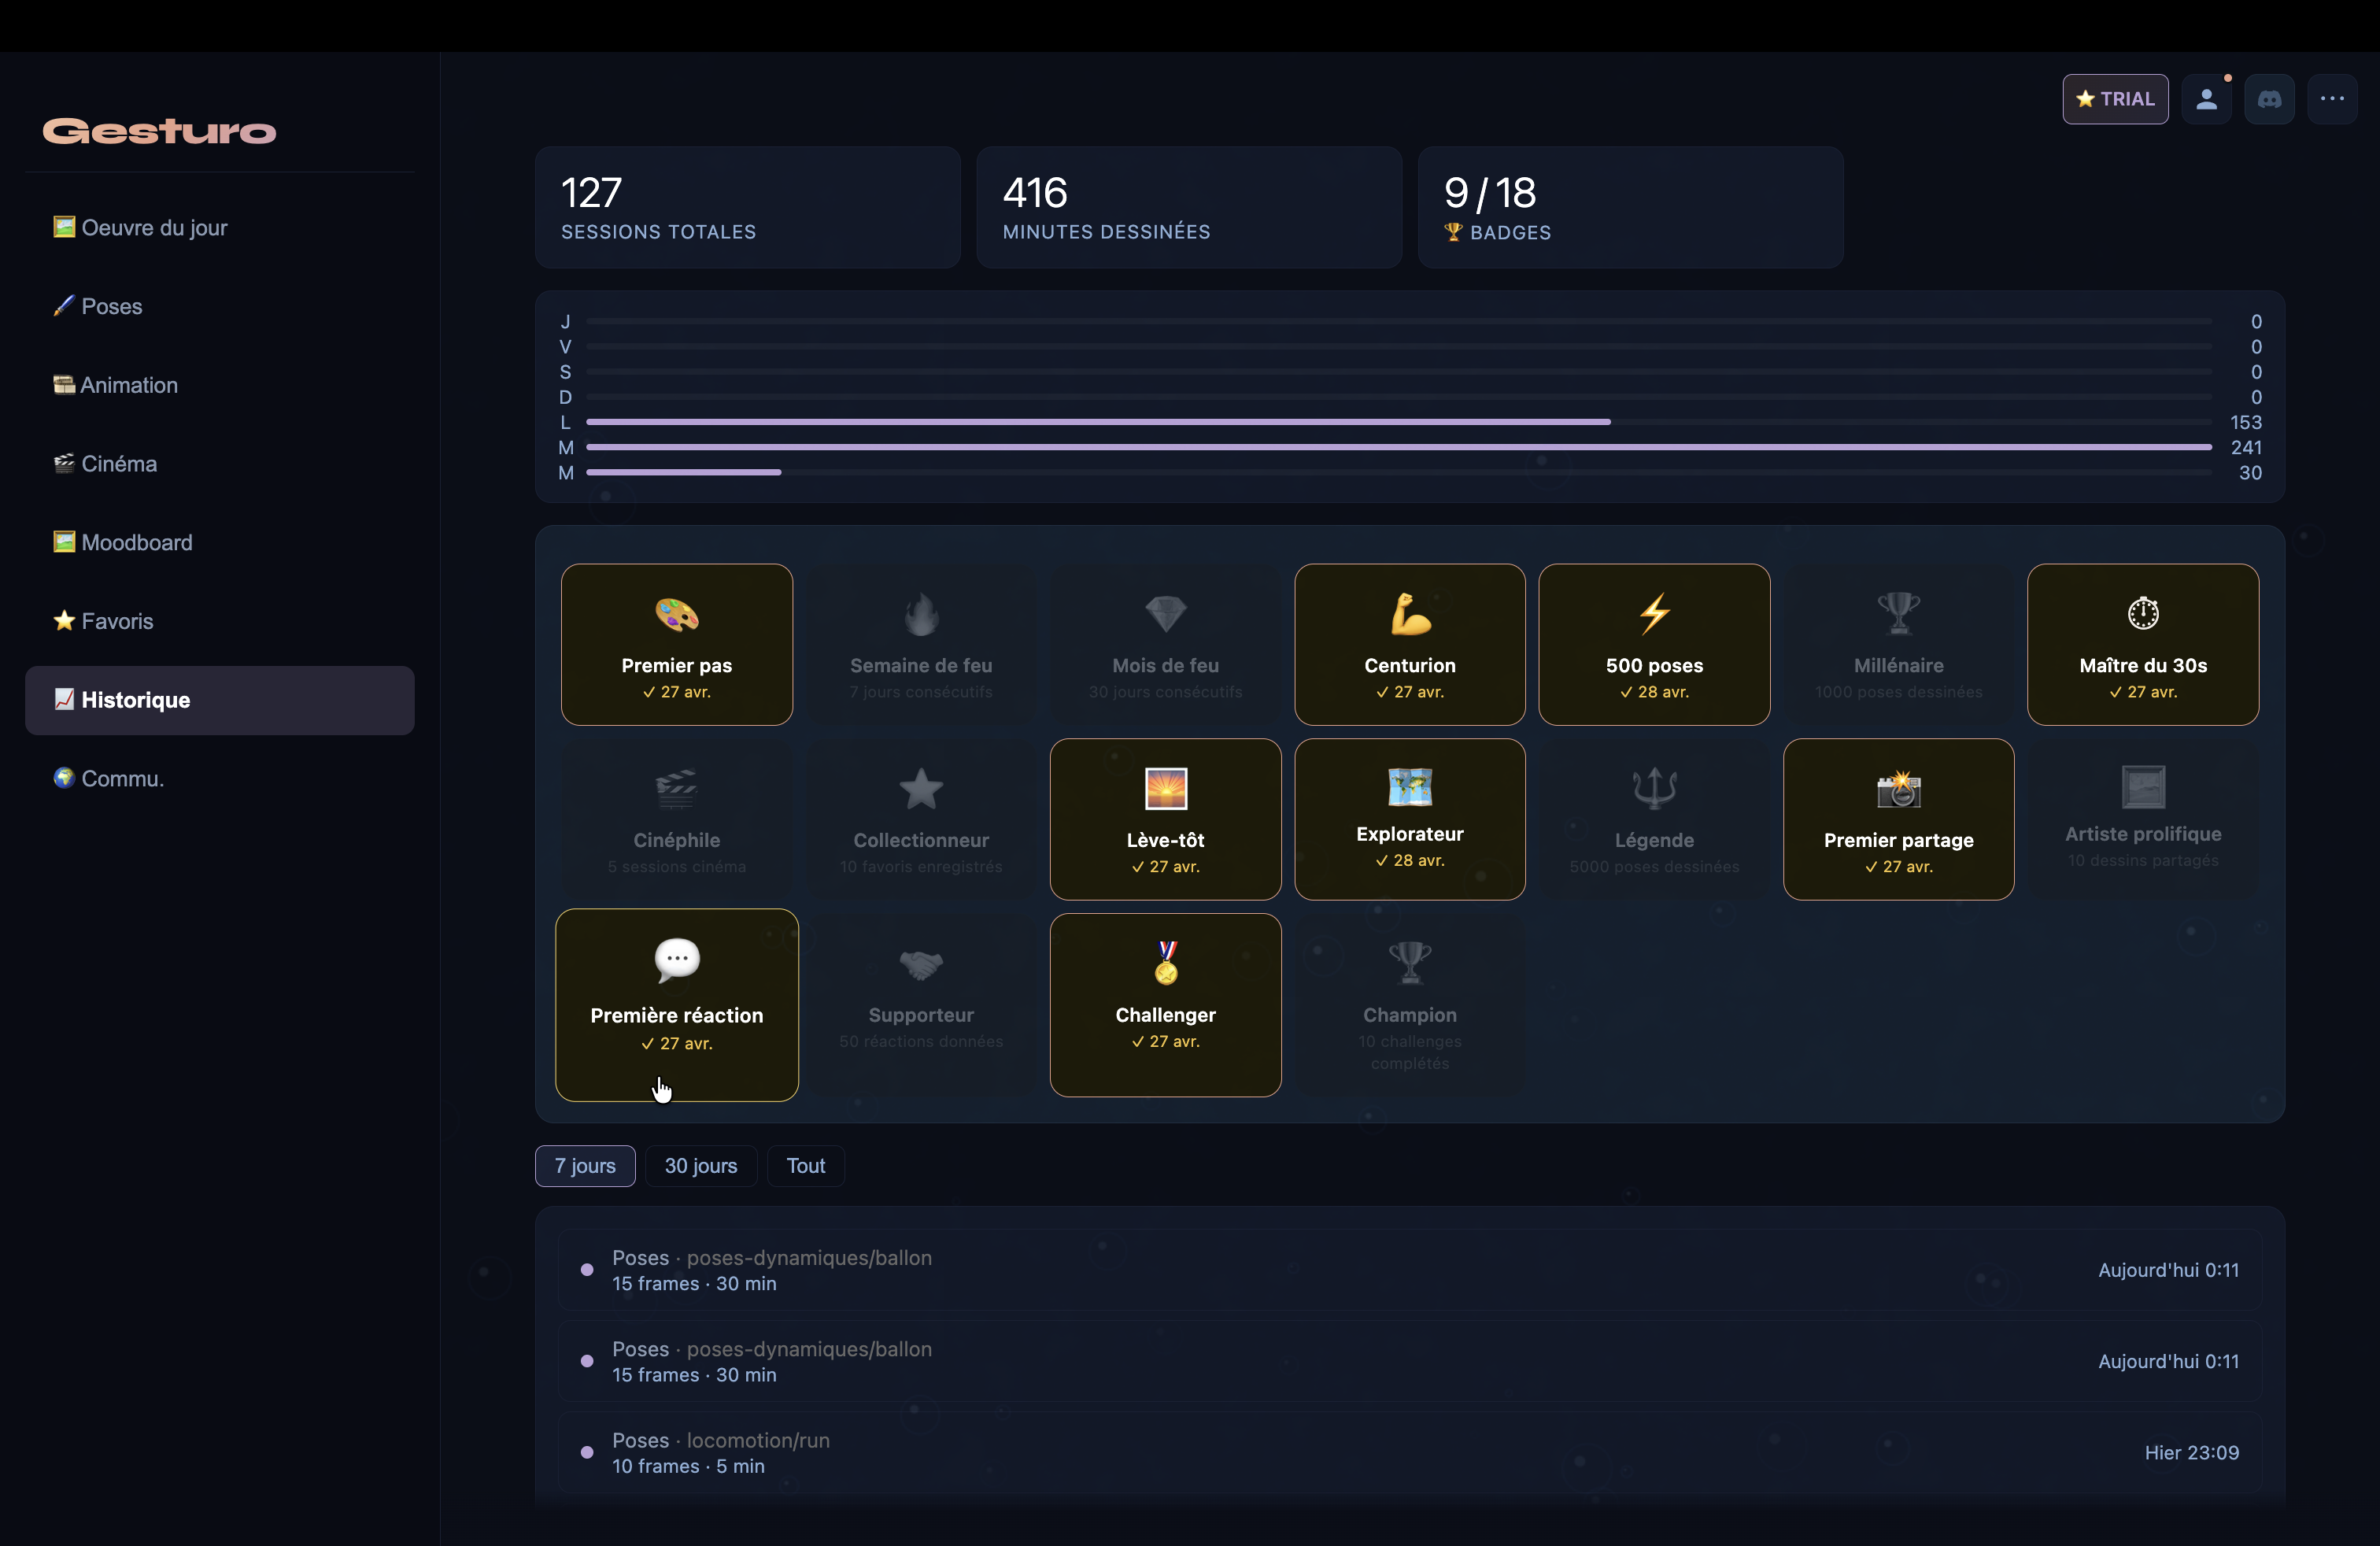Click the '1000 poses dessinées' description
The height and width of the screenshot is (1546, 2380).
point(1899,692)
